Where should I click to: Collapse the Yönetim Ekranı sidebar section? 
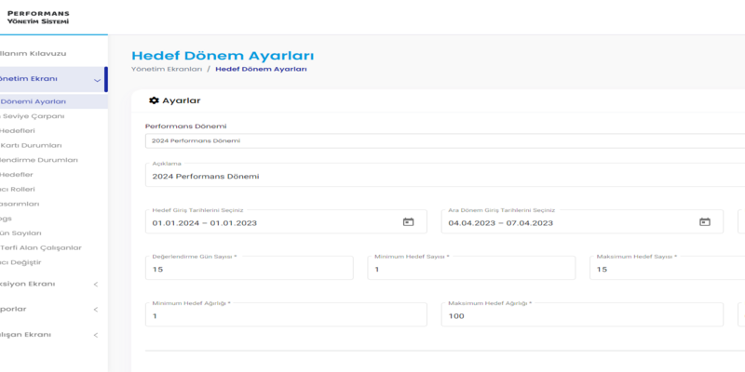coord(97,80)
